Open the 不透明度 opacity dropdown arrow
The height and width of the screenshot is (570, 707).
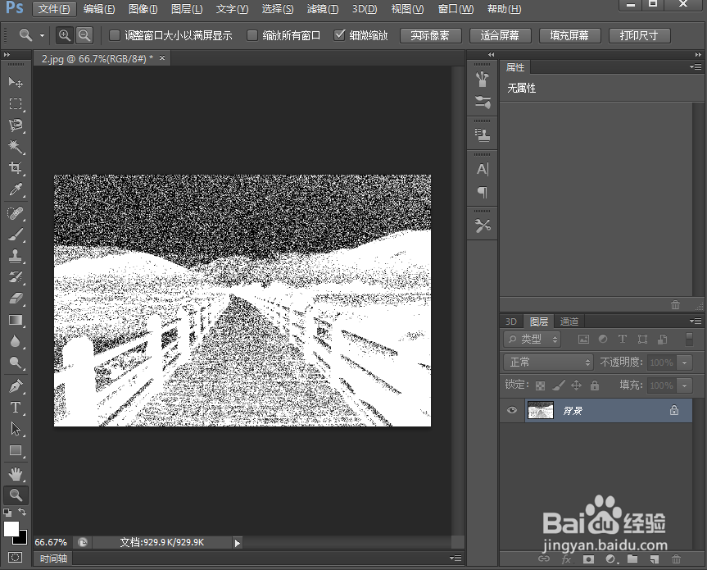[685, 363]
